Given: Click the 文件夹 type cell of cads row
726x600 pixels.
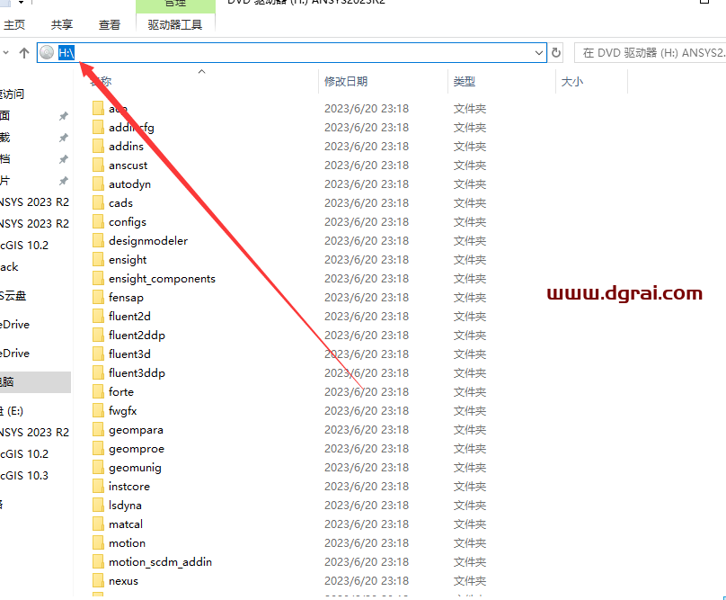Looking at the screenshot, I should pyautogui.click(x=470, y=203).
